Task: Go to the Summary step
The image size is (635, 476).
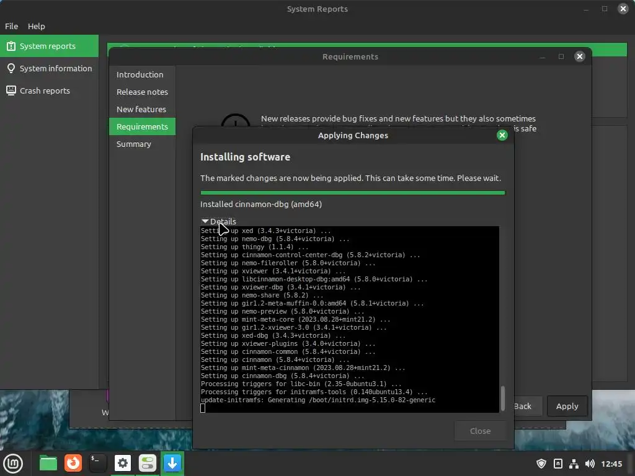Action: point(142,144)
